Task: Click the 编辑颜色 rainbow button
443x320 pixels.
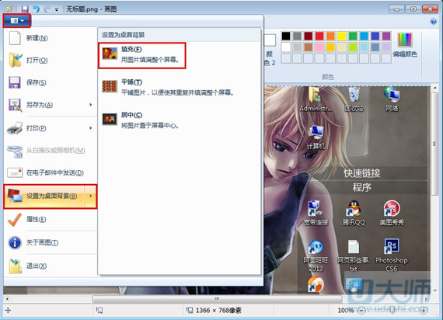Action: point(405,44)
